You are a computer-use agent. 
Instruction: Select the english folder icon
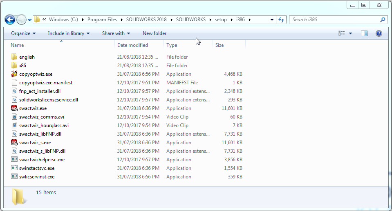pyautogui.click(x=14, y=57)
